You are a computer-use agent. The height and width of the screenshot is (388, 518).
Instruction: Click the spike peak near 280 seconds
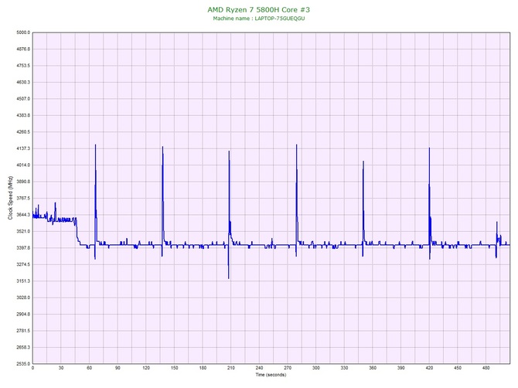pos(296,145)
